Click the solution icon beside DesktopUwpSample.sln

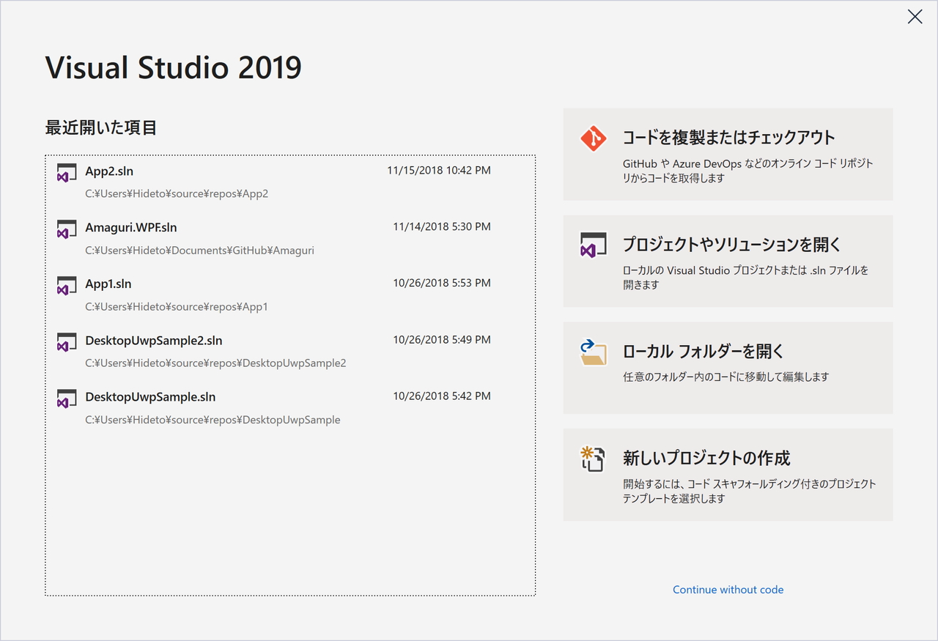[67, 399]
